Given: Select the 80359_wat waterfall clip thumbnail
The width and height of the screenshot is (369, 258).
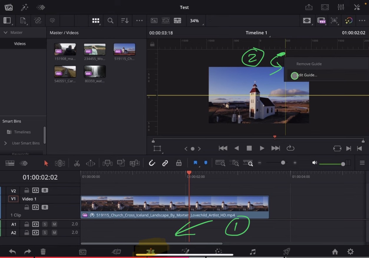Looking at the screenshot, I should 94,71.
